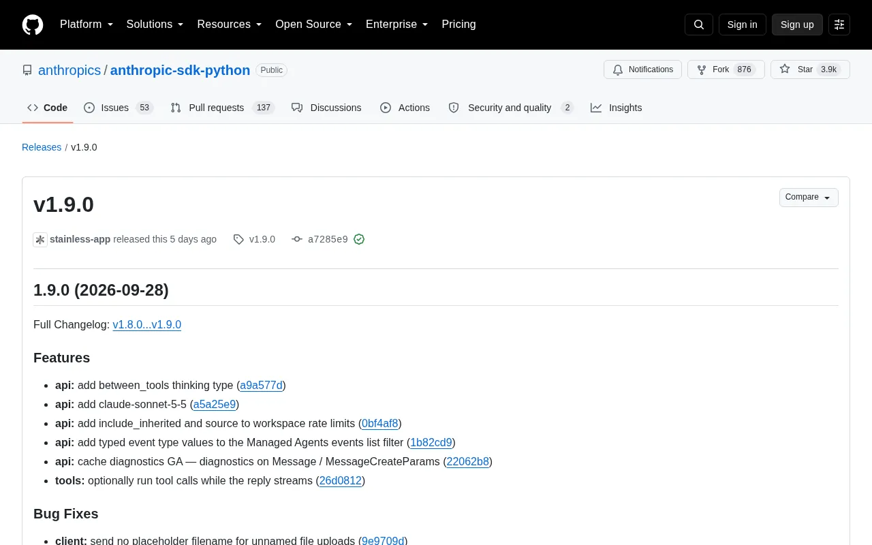Open commit a7285e9 link
The image size is (872, 545).
point(328,239)
